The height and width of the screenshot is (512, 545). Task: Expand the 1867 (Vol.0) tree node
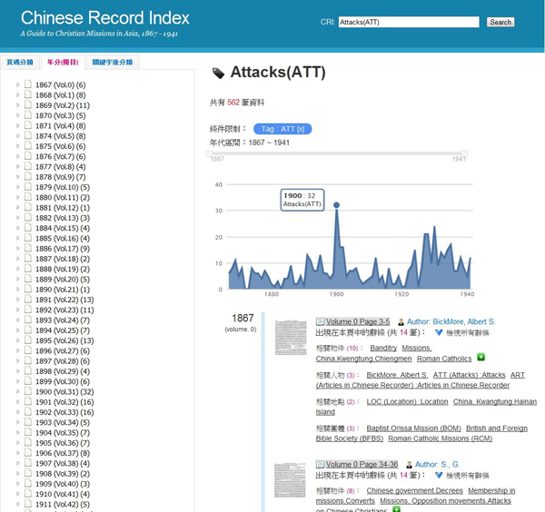(x=17, y=84)
